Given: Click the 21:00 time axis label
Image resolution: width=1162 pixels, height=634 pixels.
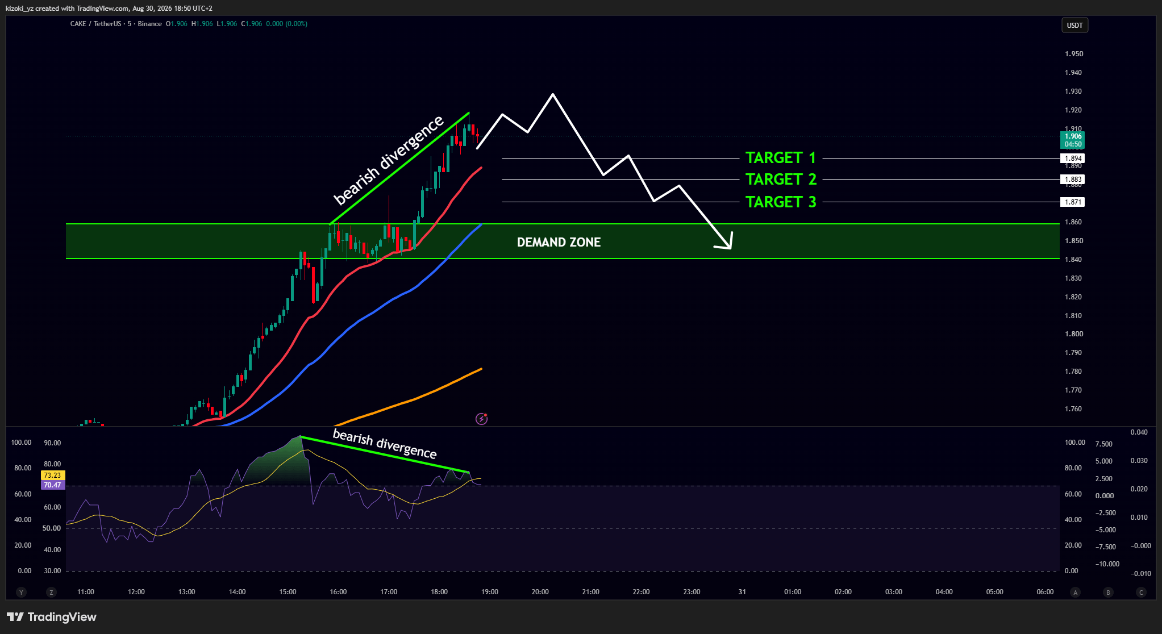Looking at the screenshot, I should [591, 592].
